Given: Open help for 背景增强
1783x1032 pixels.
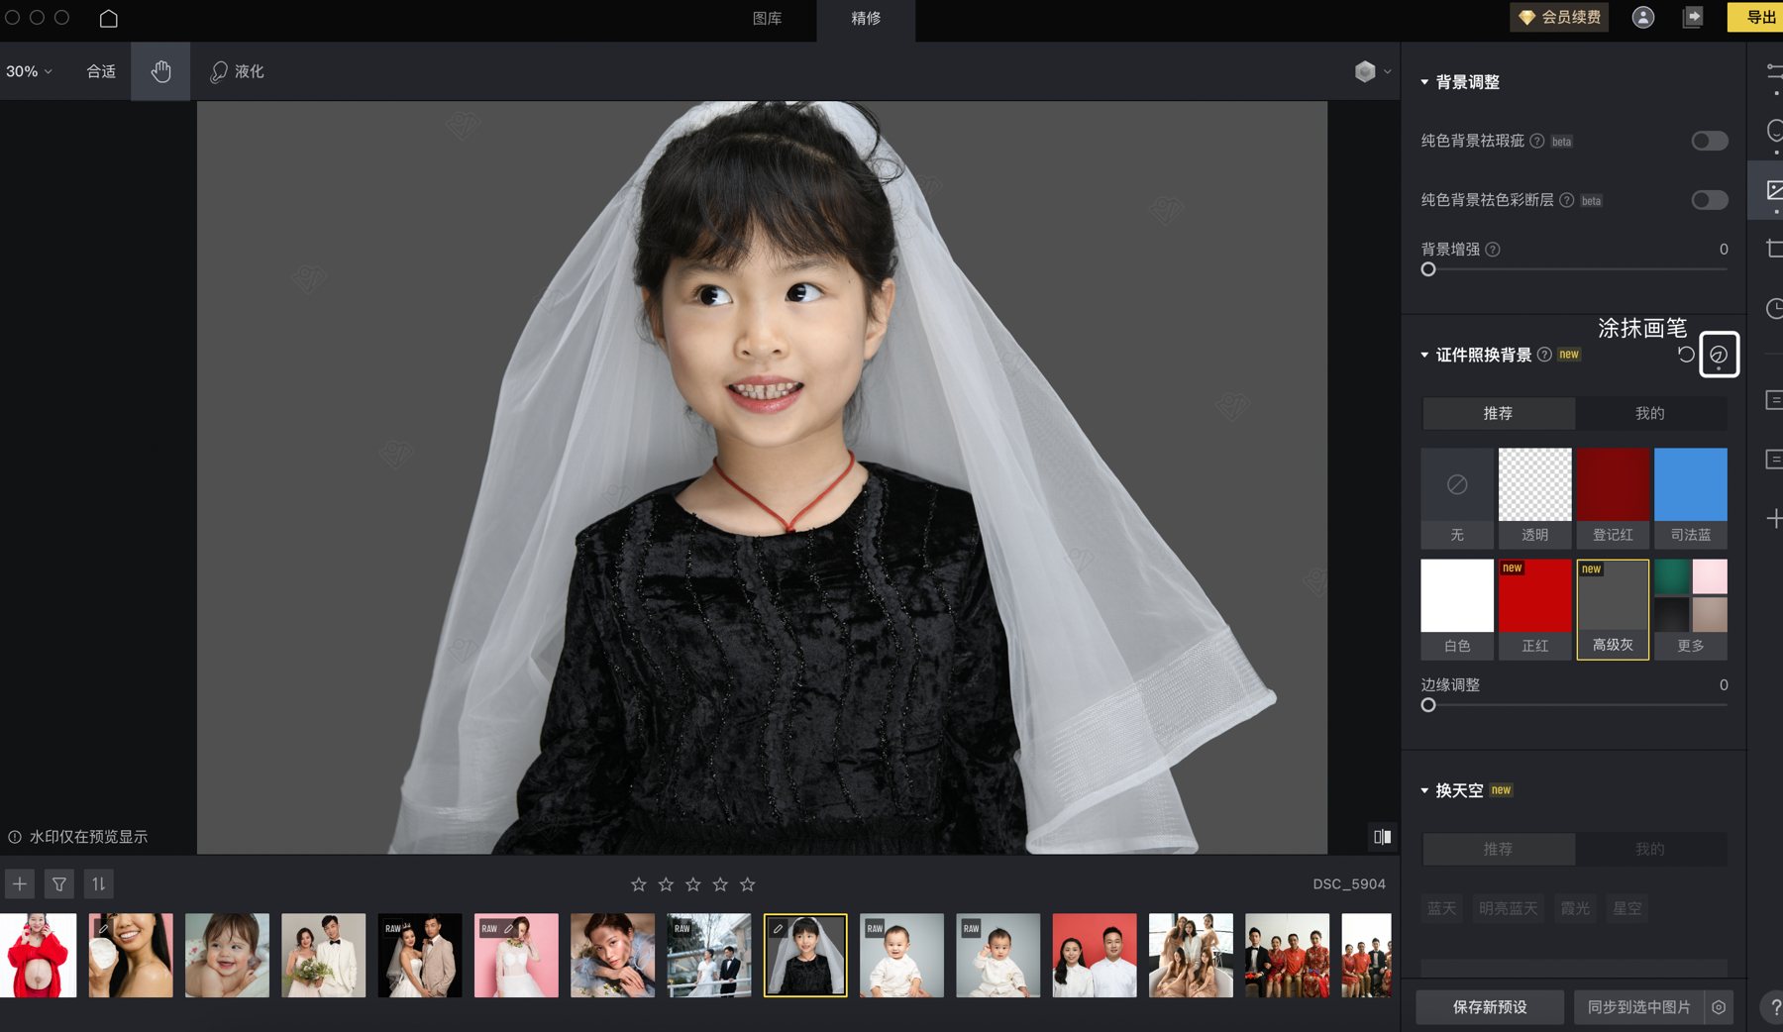Looking at the screenshot, I should [1493, 250].
